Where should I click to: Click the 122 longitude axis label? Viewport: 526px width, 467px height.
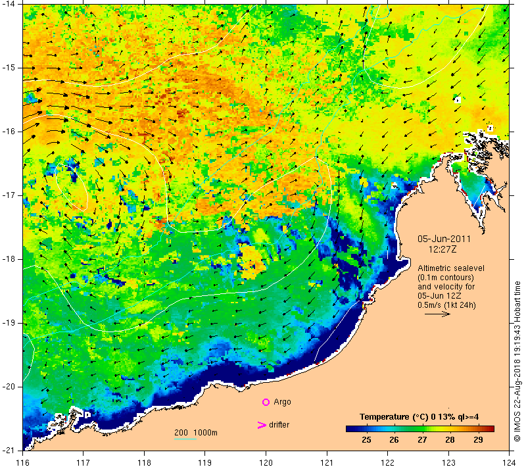(387, 462)
